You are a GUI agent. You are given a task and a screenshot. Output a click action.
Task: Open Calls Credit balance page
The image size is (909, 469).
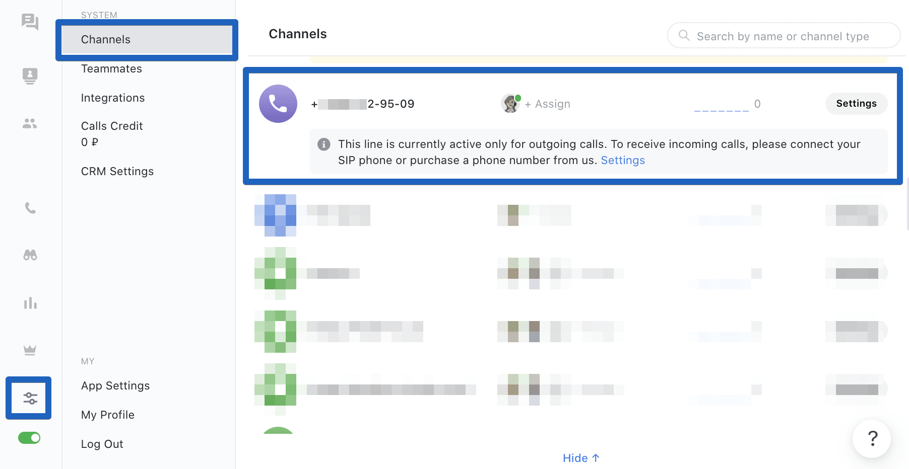pyautogui.click(x=112, y=134)
